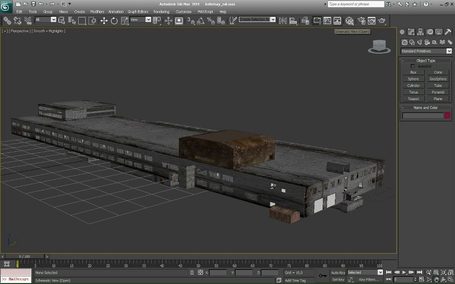
Task: Open the selection filter 'All' dropdown
Action: (46, 20)
